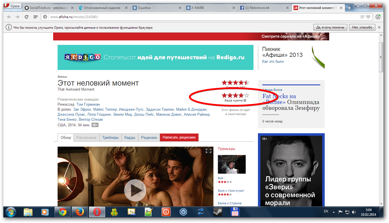Go forward with the browser forward arrow
The image size is (389, 223).
[18, 17]
